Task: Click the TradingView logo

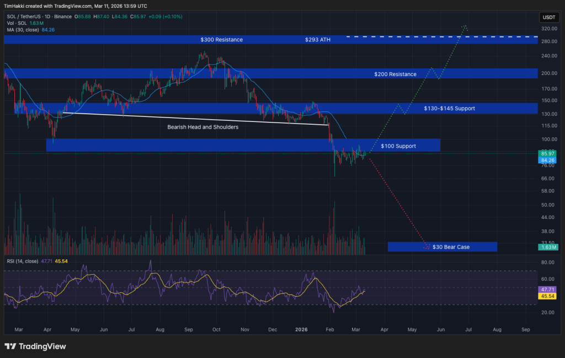Action: tap(33, 347)
